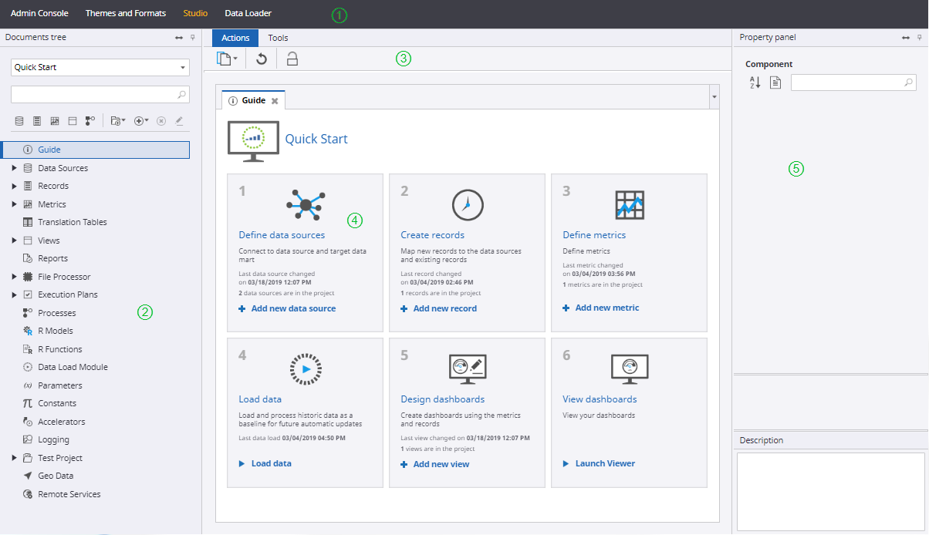Open Data Loader from top menu
This screenshot has width=929, height=535.
[x=248, y=13]
